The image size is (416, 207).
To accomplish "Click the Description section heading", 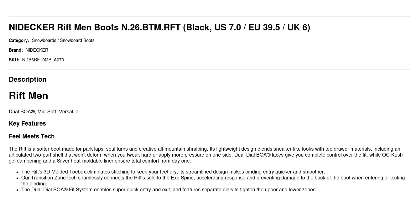I will click(28, 80).
